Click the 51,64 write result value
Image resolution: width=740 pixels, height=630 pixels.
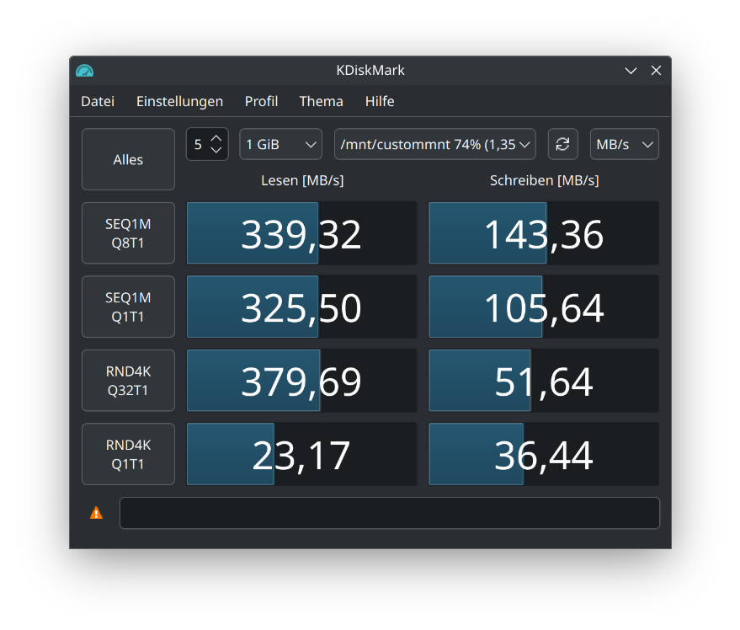click(543, 382)
